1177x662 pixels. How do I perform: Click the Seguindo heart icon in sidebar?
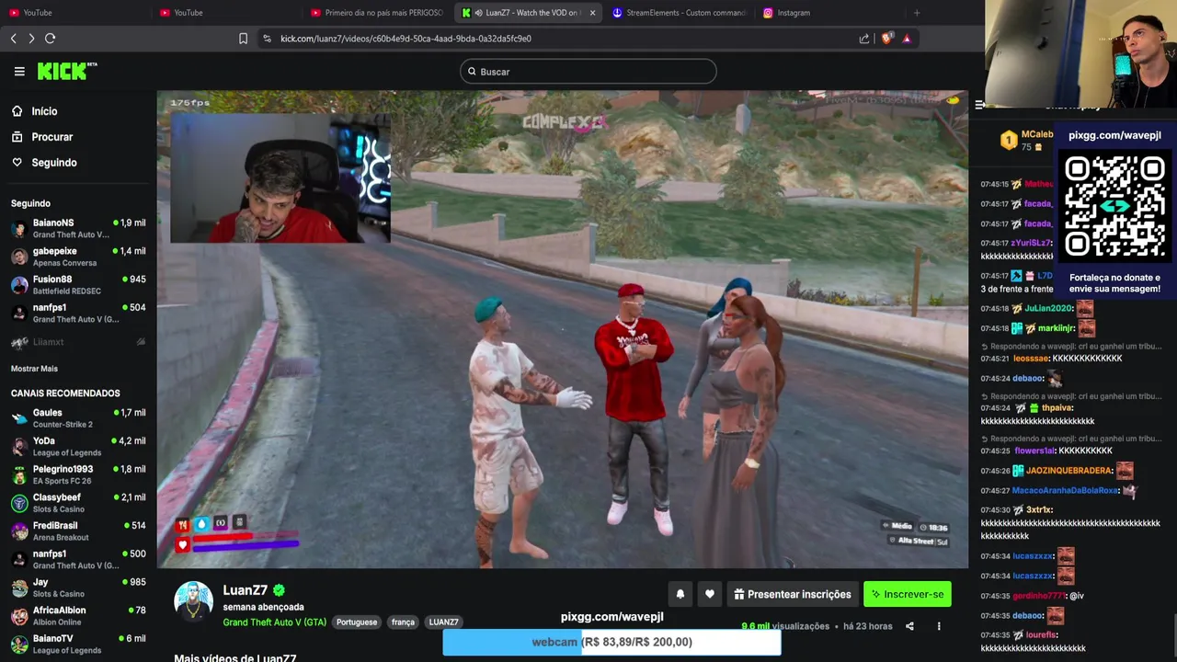tap(17, 163)
